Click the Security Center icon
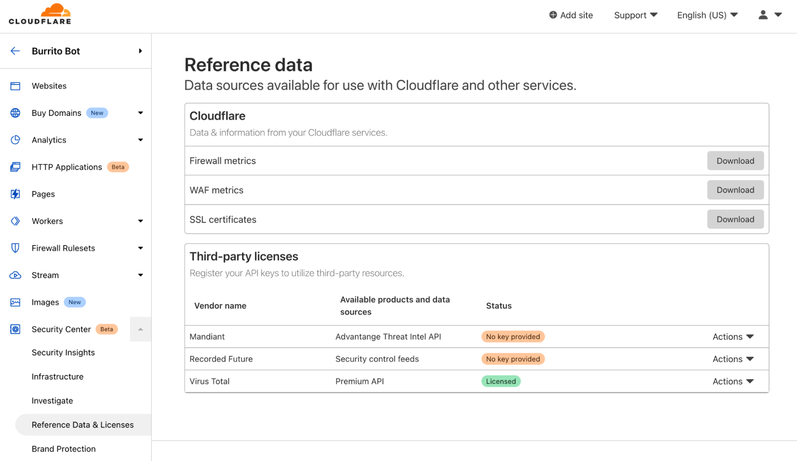Viewport: 797px width, 461px height. [15, 330]
